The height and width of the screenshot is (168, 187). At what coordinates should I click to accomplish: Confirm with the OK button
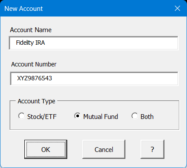(46, 149)
